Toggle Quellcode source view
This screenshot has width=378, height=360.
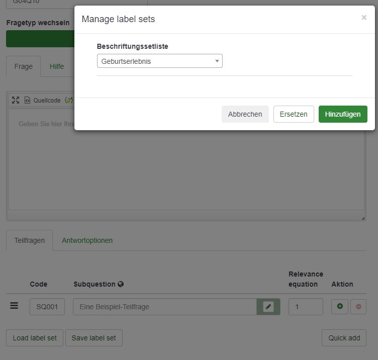42,100
